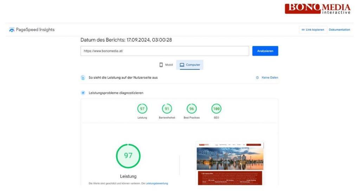
Task: Click the Datum des Berichts heading
Action: pyautogui.click(x=126, y=40)
